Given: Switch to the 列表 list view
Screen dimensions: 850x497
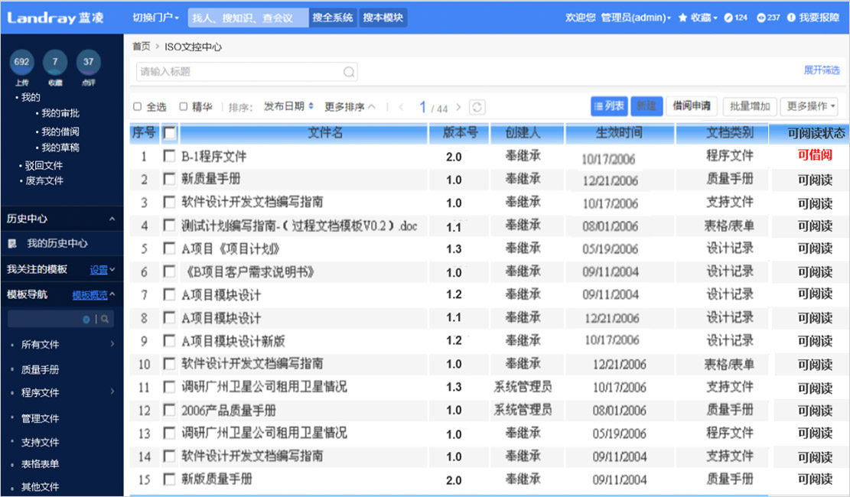Looking at the screenshot, I should 608,106.
